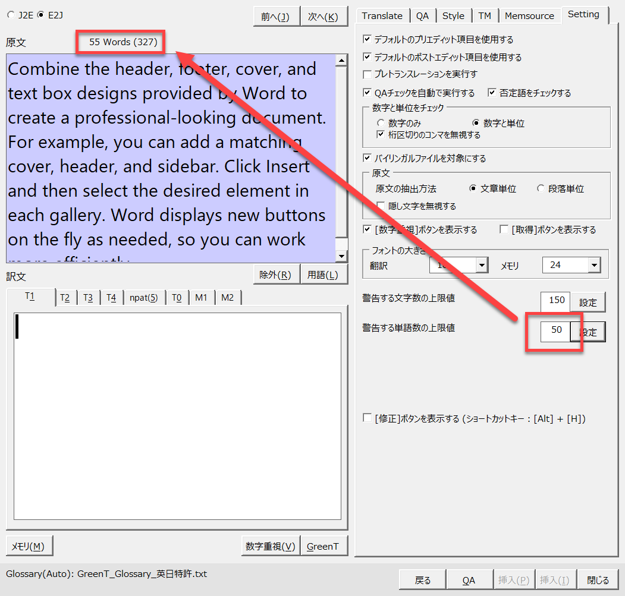Viewport: 625px width, 596px height.
Task: Uncheck 否定語をチェックする checkbox
Action: point(492,93)
